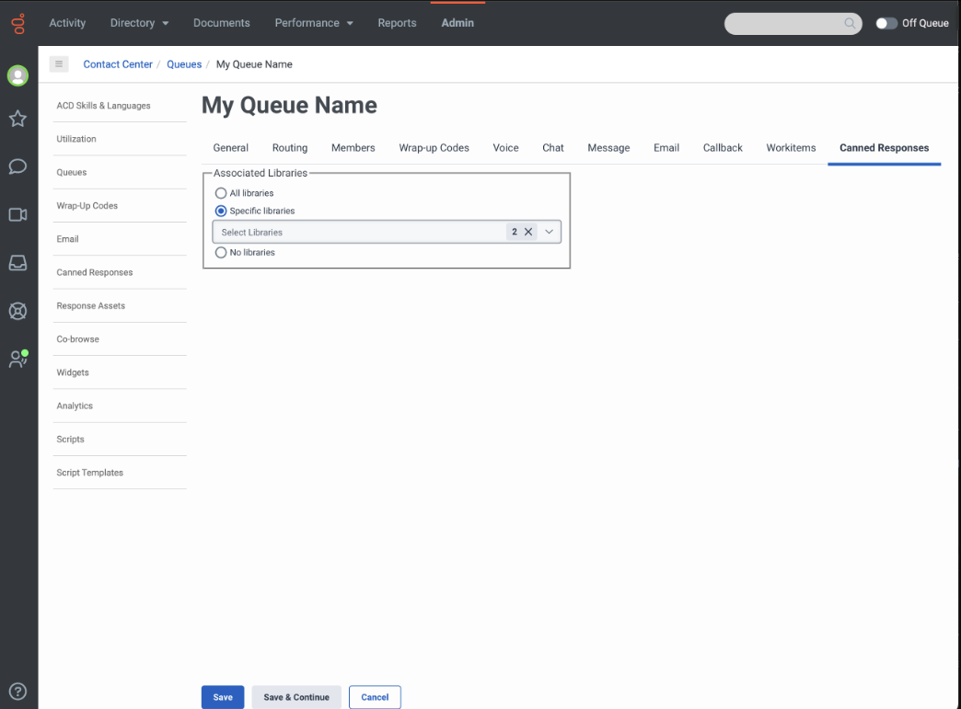Switch to the Wrap-up Codes tab
Image resolution: width=961 pixels, height=709 pixels.
coord(434,147)
